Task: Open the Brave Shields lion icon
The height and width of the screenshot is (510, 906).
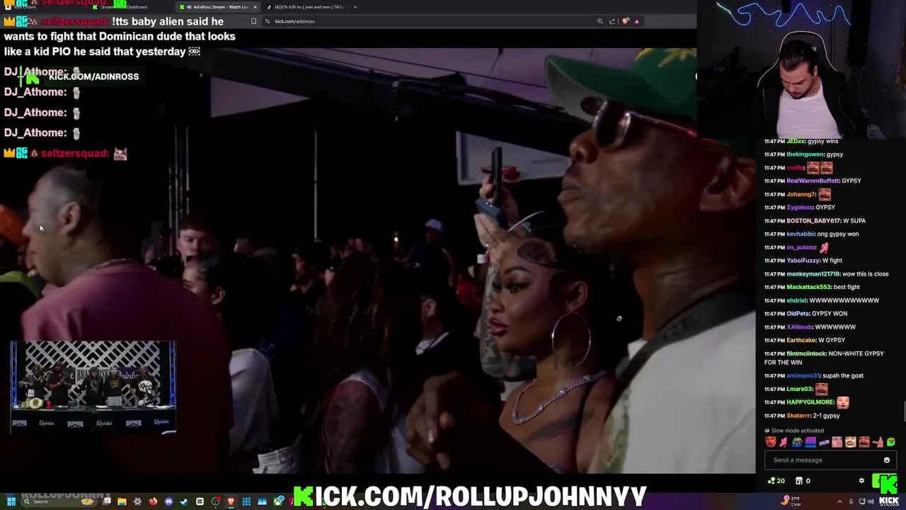Action: [625, 21]
